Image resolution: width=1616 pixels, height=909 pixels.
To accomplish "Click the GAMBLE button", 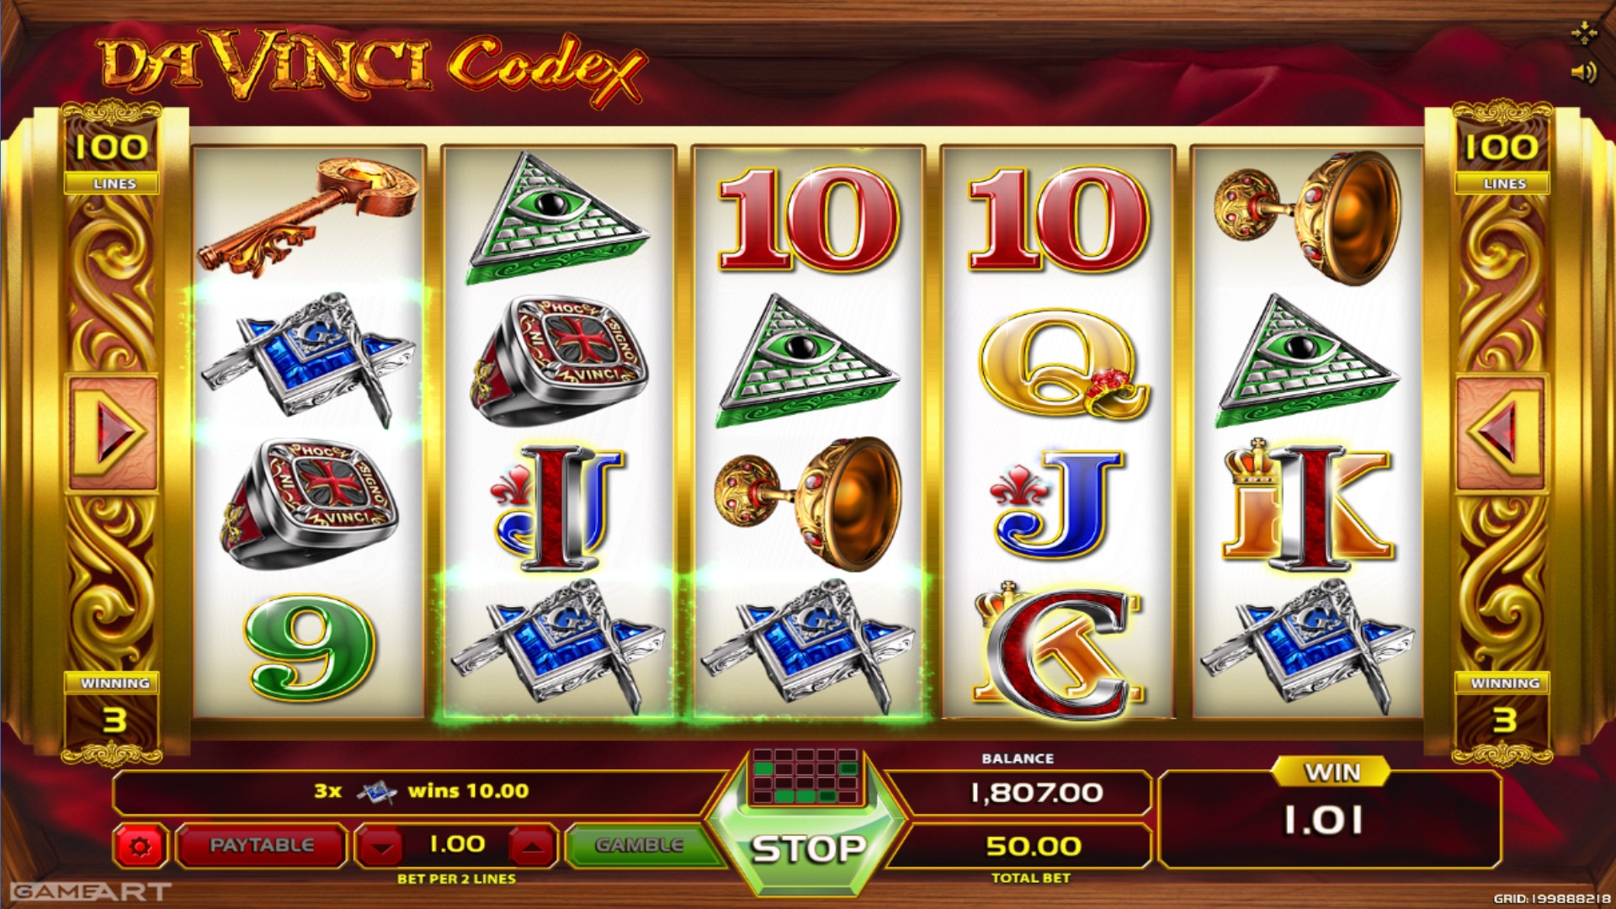I will 640,845.
